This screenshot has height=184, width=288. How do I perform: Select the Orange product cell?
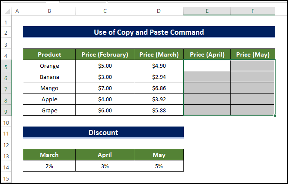point(49,66)
